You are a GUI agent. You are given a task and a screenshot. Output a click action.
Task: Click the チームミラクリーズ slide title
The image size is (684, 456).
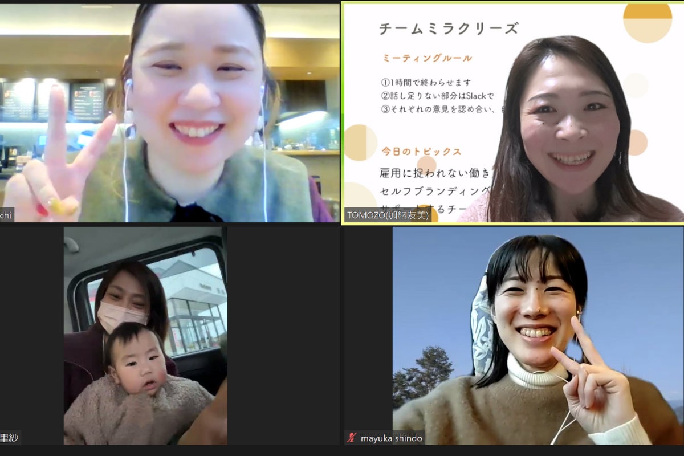click(x=449, y=28)
